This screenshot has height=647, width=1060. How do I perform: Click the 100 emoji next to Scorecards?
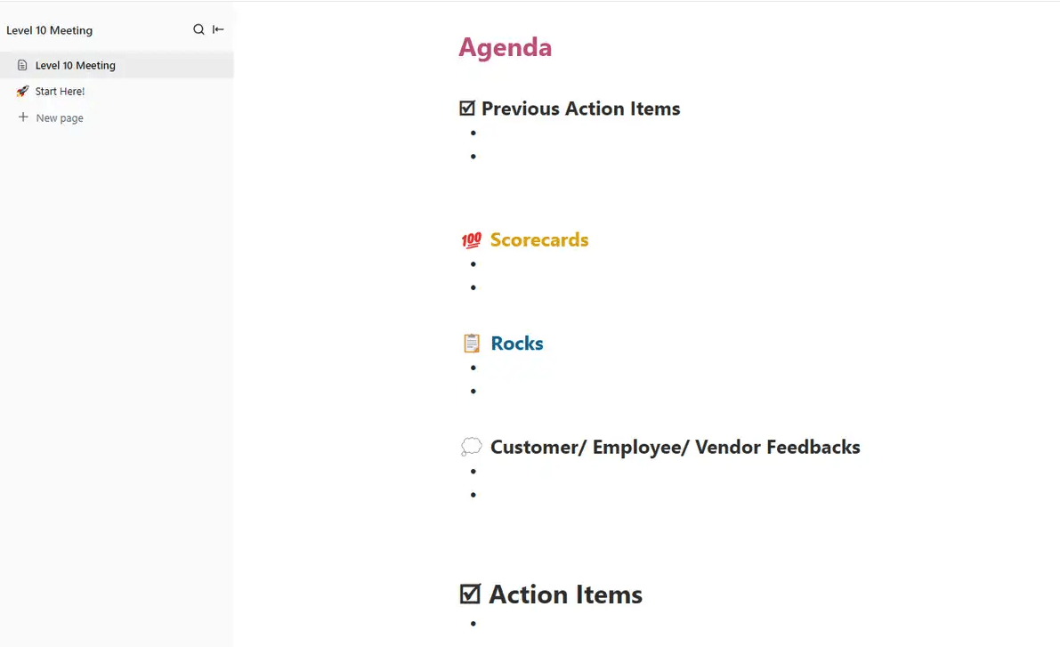[x=472, y=239]
